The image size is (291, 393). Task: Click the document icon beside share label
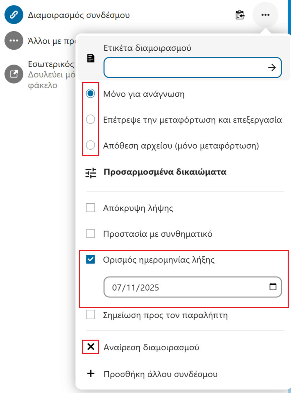click(90, 58)
